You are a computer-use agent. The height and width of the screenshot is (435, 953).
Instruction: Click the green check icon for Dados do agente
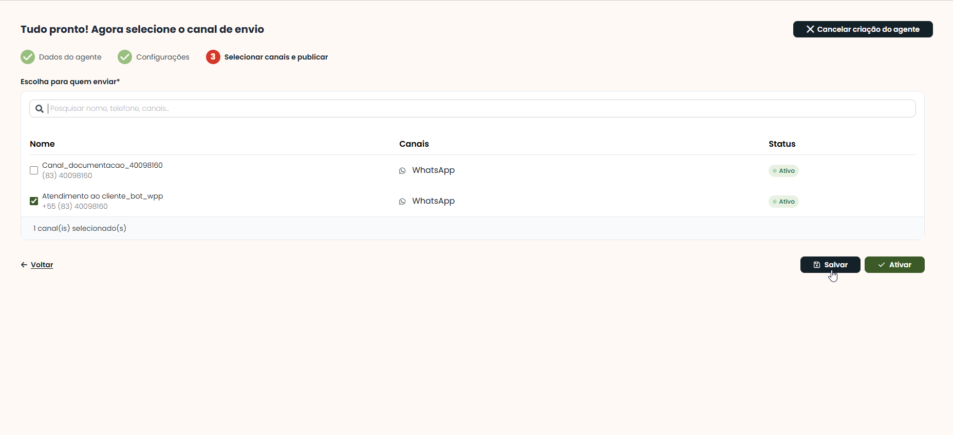pyautogui.click(x=28, y=57)
